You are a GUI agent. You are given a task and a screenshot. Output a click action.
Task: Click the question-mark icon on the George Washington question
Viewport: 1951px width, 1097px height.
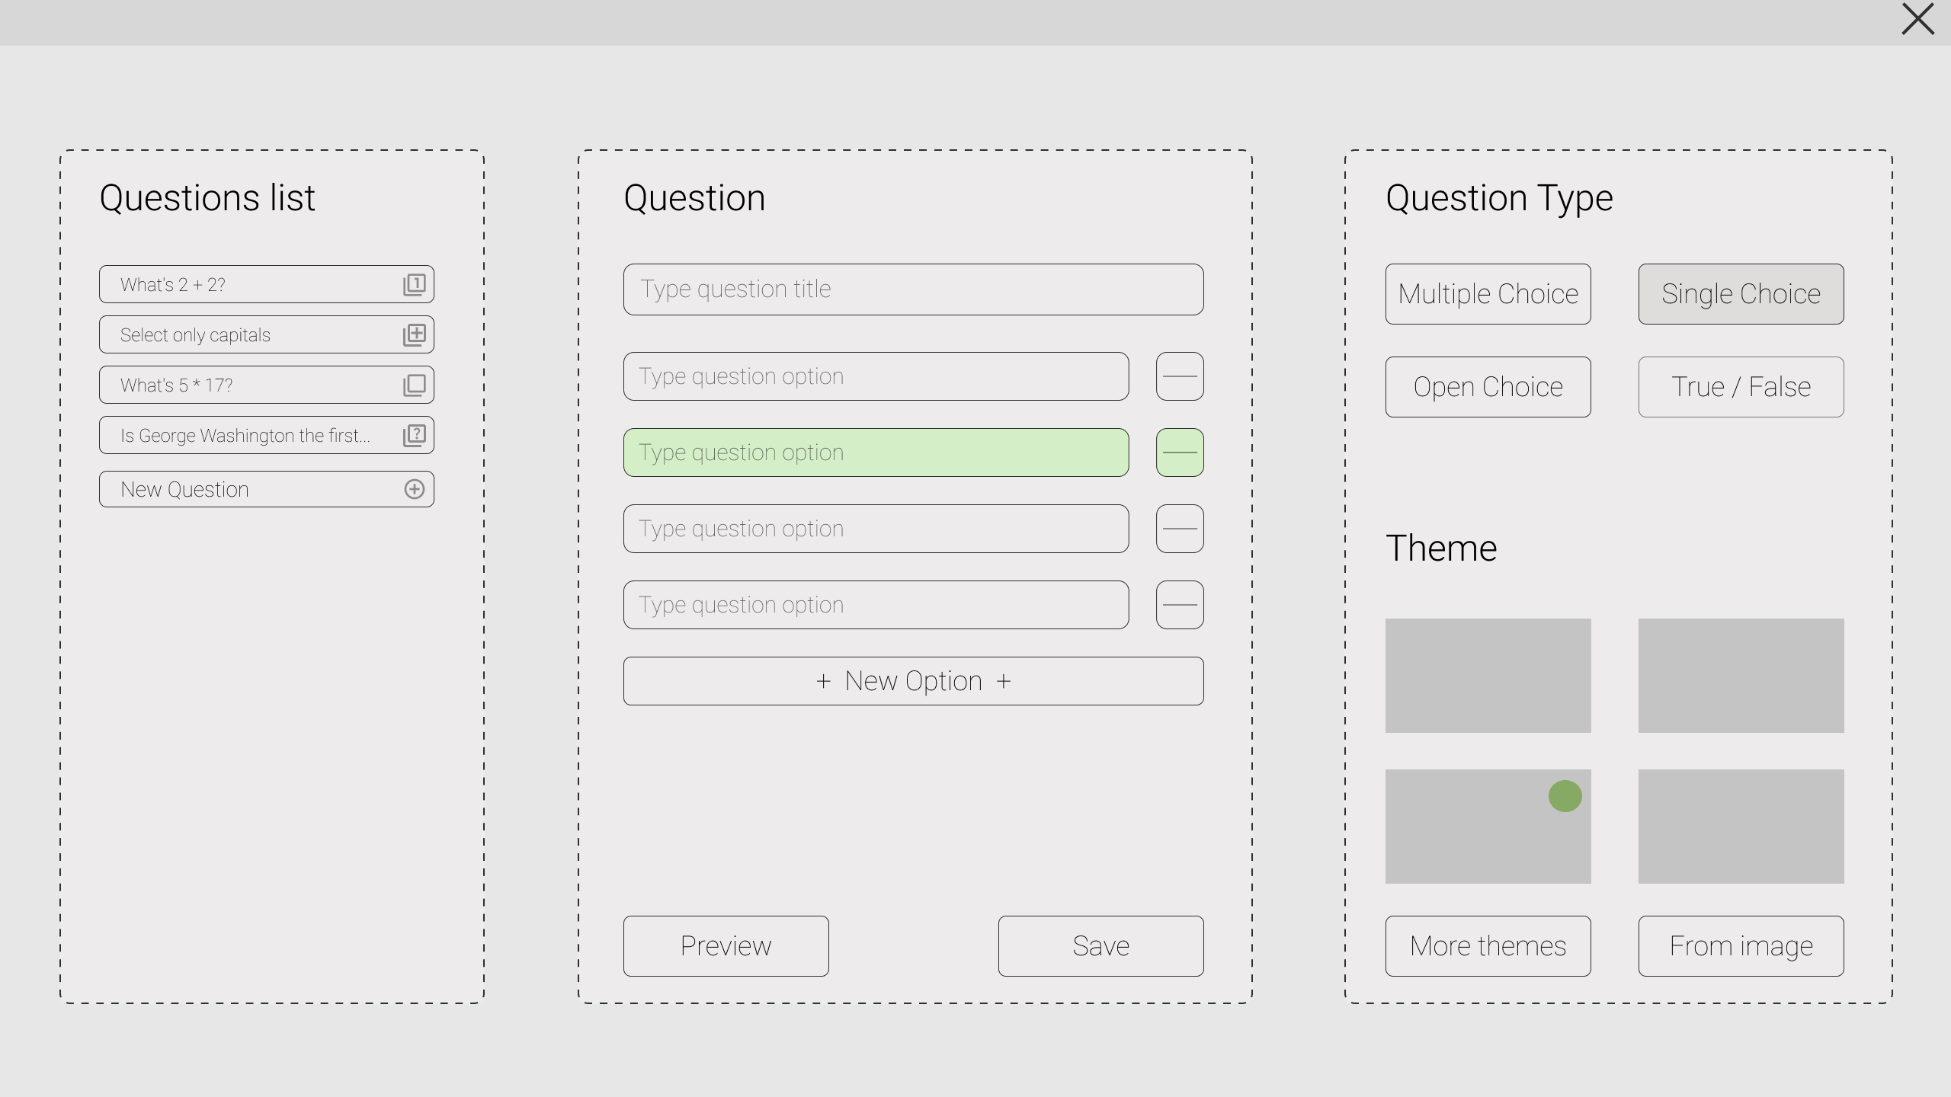414,435
